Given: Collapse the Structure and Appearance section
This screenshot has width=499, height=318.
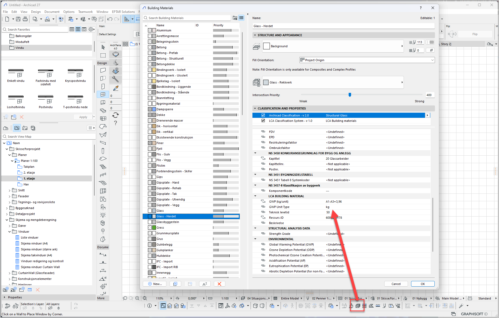Looking at the screenshot, I should click(255, 35).
